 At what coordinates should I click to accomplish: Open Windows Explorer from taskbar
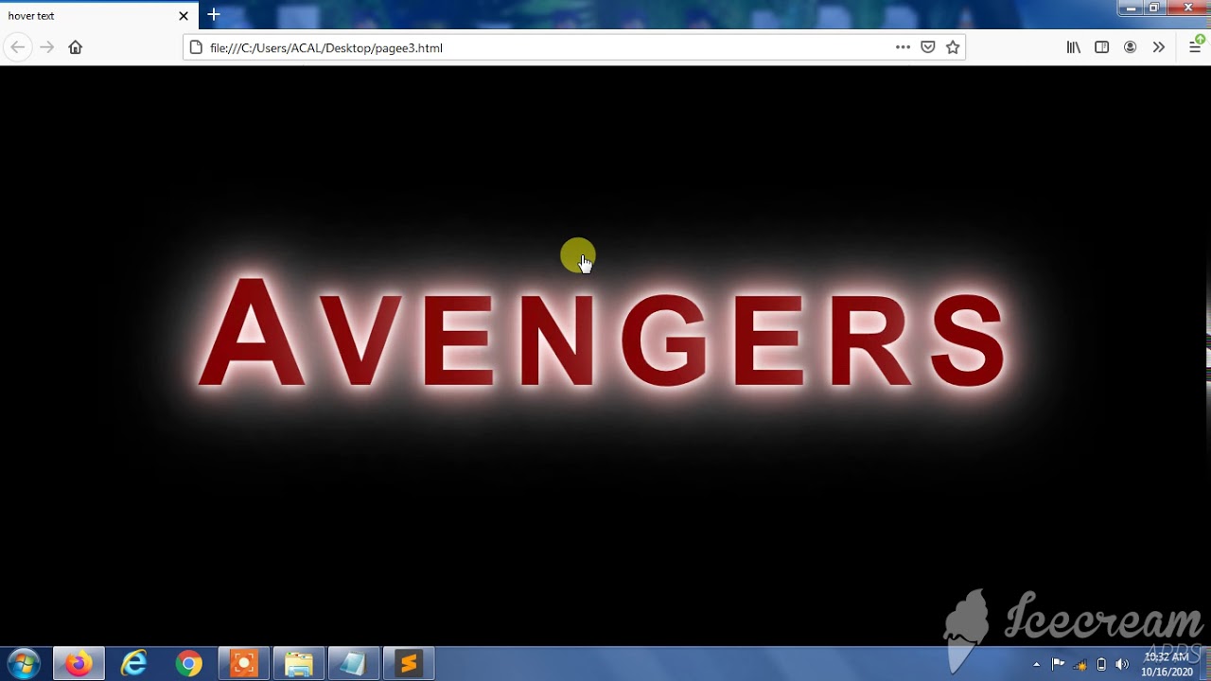[x=298, y=664]
